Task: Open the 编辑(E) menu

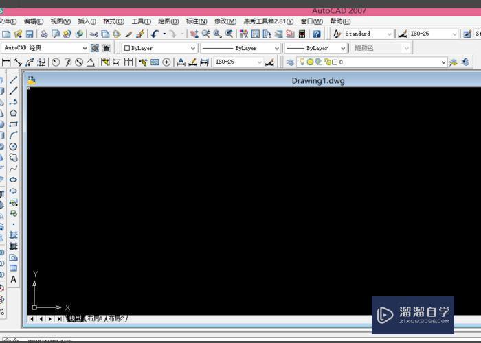Action: (34, 21)
